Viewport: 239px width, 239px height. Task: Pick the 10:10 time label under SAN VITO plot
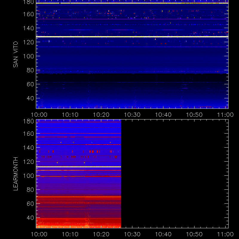pos(70,115)
